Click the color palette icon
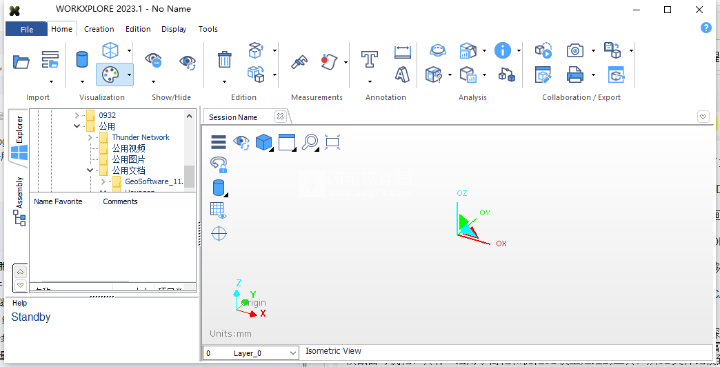The image size is (720, 367). coord(110,75)
